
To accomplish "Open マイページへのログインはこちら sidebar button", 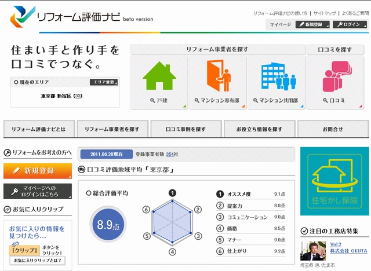I will [38, 191].
